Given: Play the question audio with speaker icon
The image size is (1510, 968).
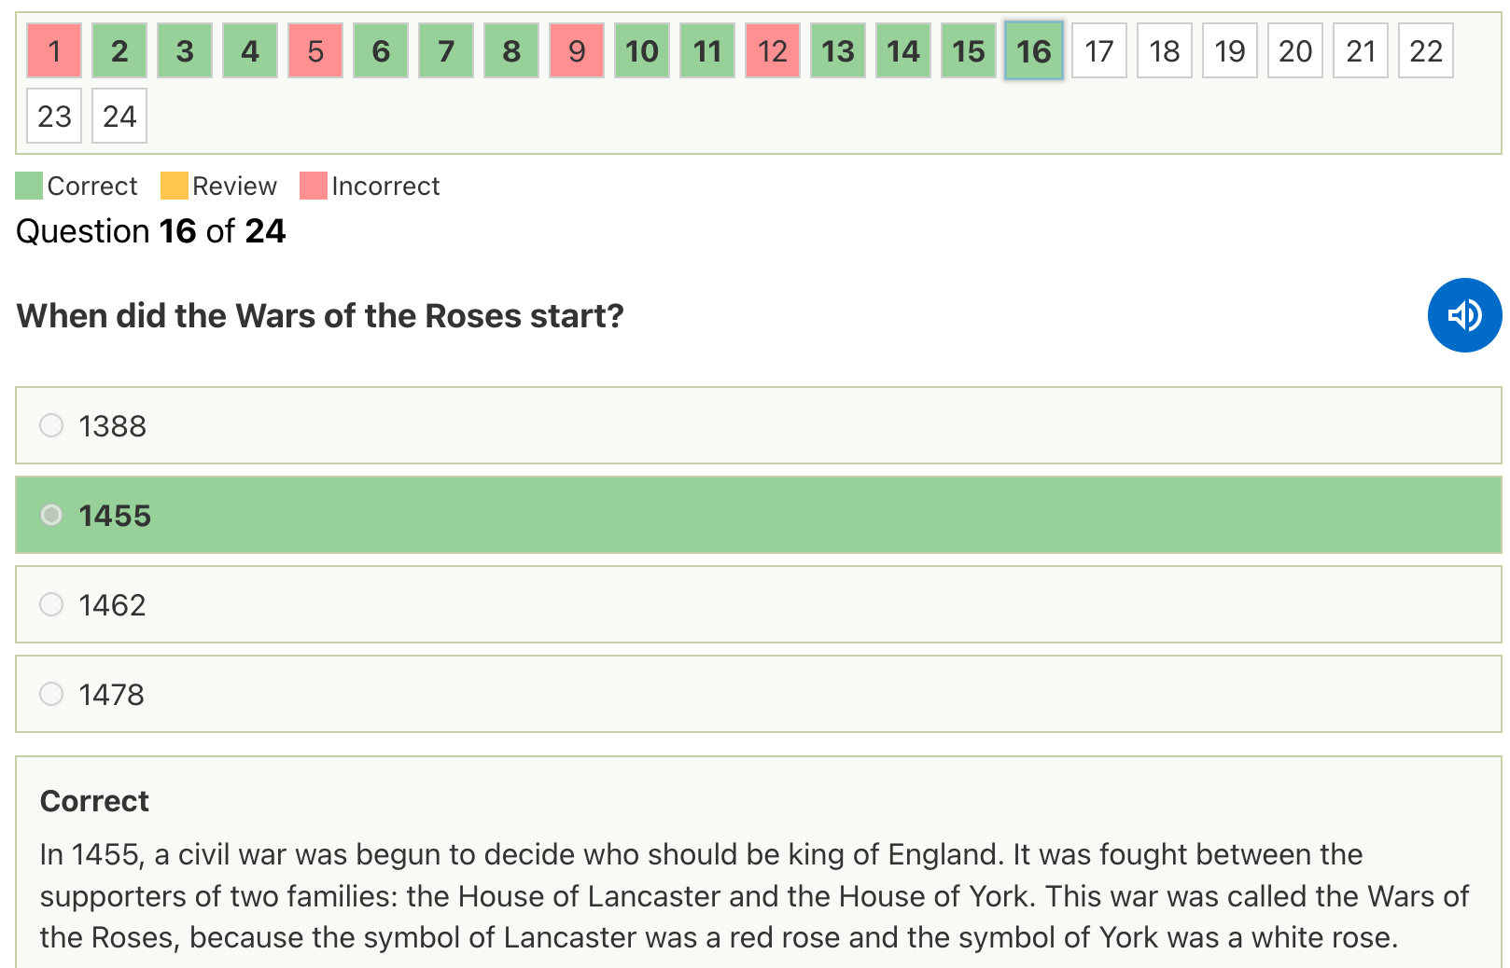Looking at the screenshot, I should pos(1463,315).
